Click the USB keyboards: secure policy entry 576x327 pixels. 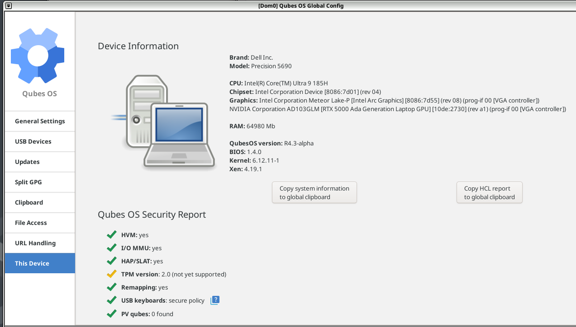point(163,300)
